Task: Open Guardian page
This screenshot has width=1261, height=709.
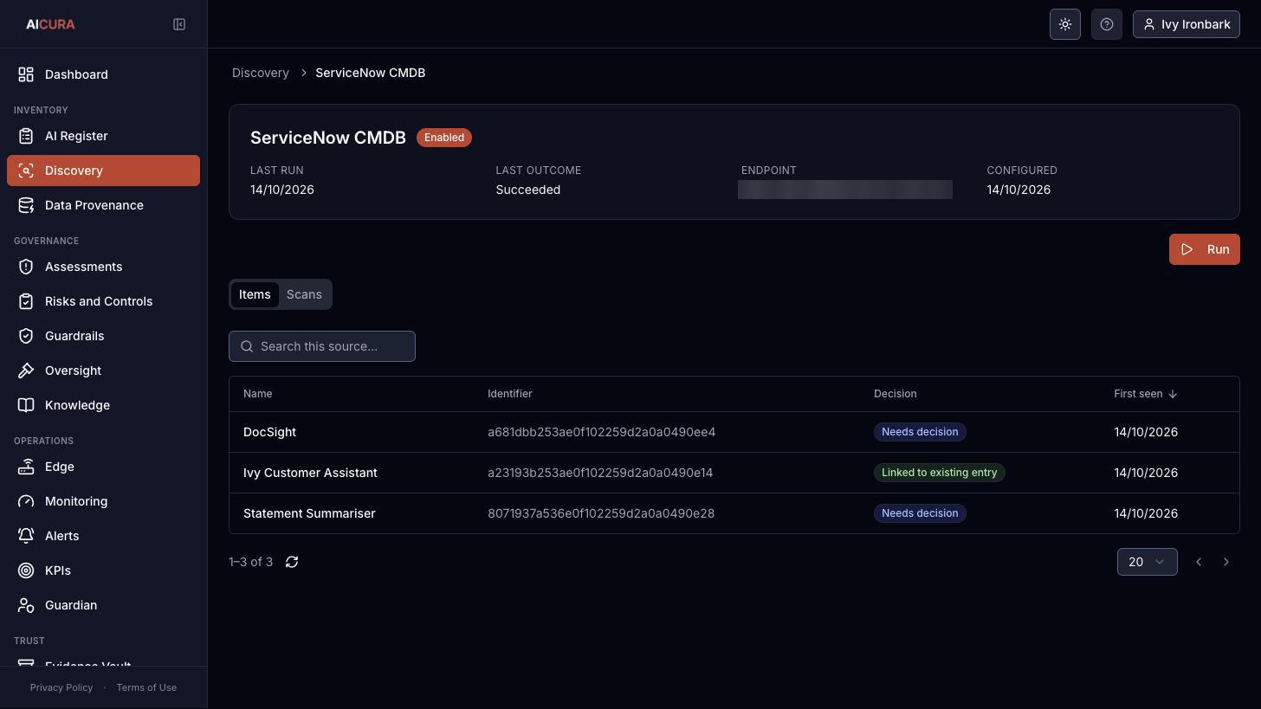Action: coord(103,605)
